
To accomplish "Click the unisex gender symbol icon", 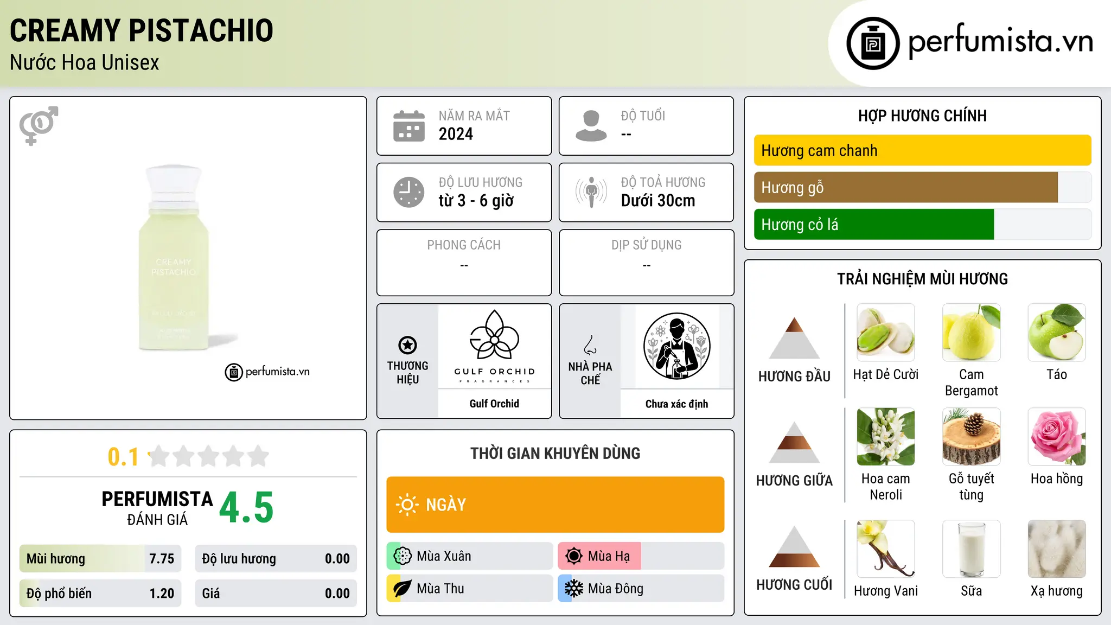I will 39,125.
